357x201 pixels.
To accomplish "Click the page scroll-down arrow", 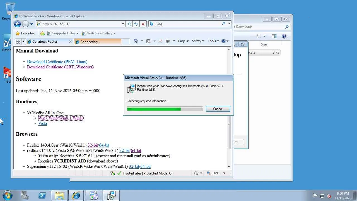I will tap(229, 167).
